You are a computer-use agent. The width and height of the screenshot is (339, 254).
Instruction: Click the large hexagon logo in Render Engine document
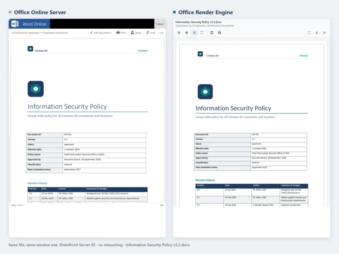(x=205, y=92)
